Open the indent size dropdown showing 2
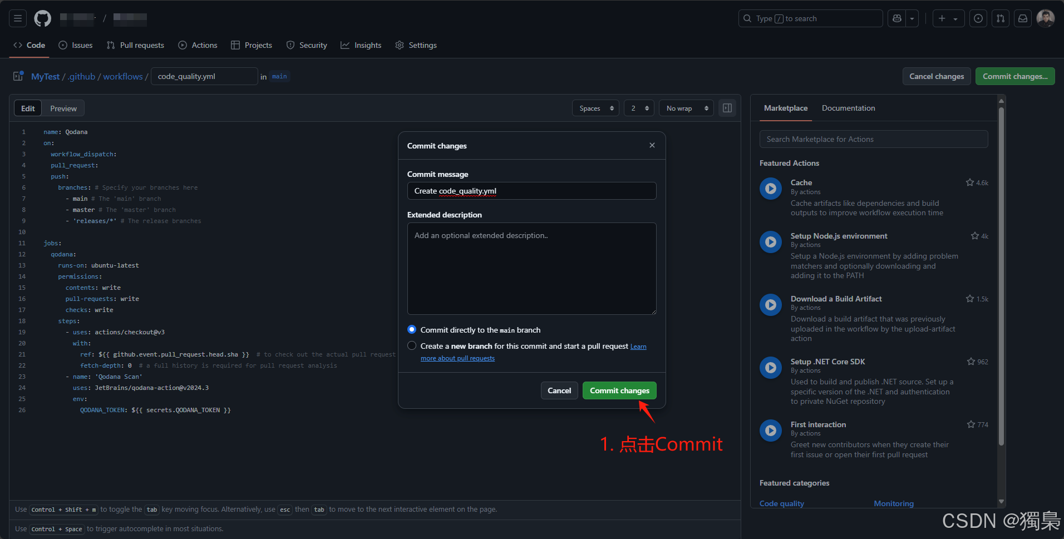 click(638, 108)
